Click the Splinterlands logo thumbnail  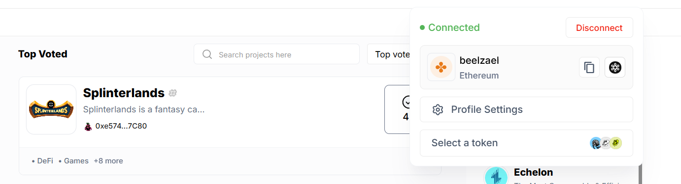(x=51, y=109)
